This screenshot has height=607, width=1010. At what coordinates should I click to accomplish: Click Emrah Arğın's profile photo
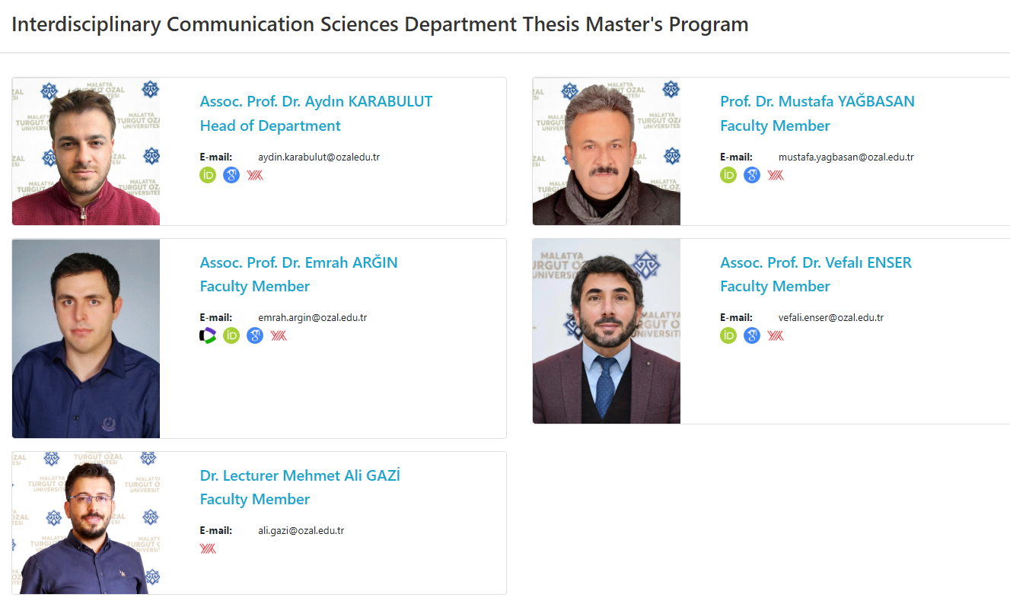(86, 338)
